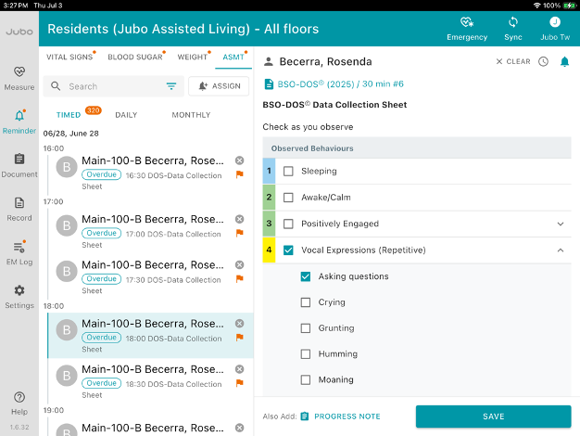Click the 3:27 PM clock in status bar
This screenshot has width=580, height=436.
point(16,6)
